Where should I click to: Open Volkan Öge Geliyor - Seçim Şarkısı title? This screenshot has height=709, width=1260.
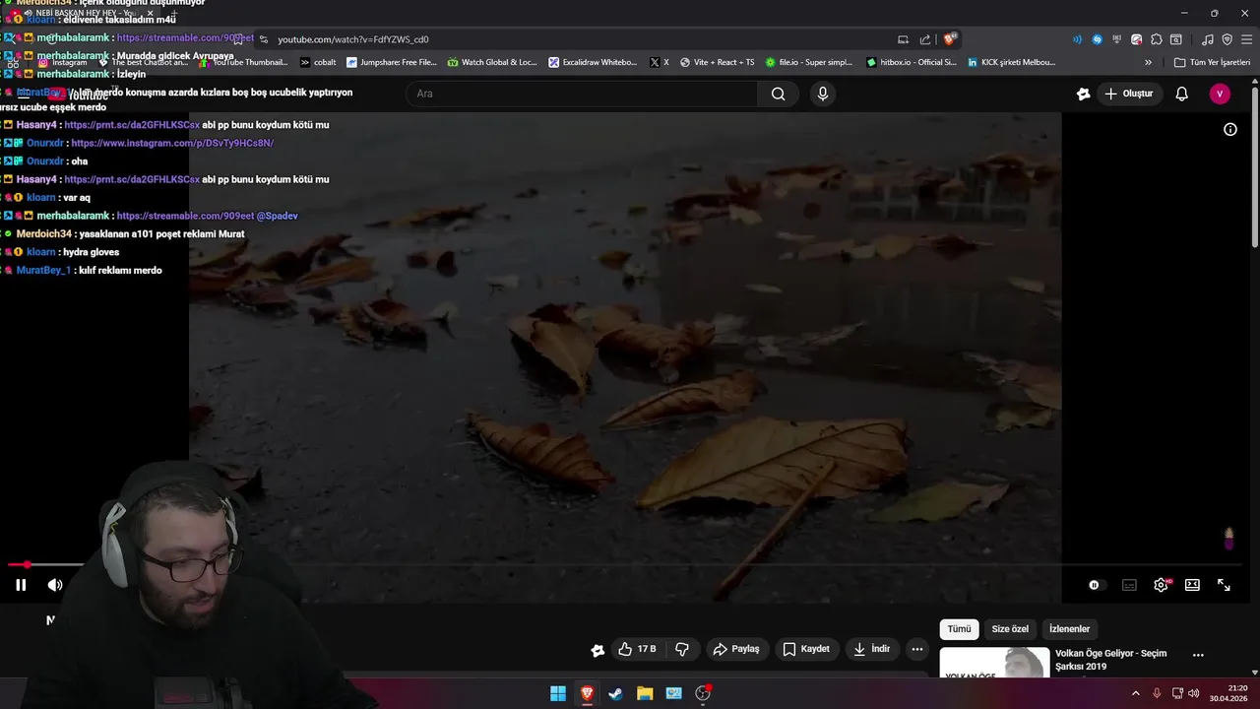pos(1110,660)
